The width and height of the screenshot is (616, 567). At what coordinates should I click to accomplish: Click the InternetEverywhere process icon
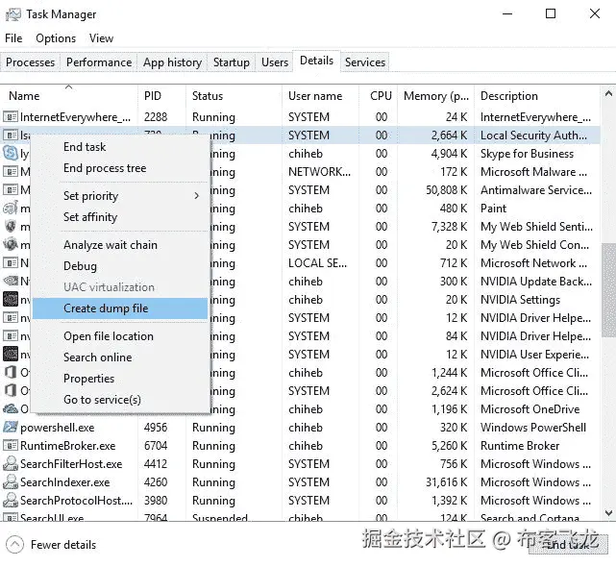pos(11,116)
